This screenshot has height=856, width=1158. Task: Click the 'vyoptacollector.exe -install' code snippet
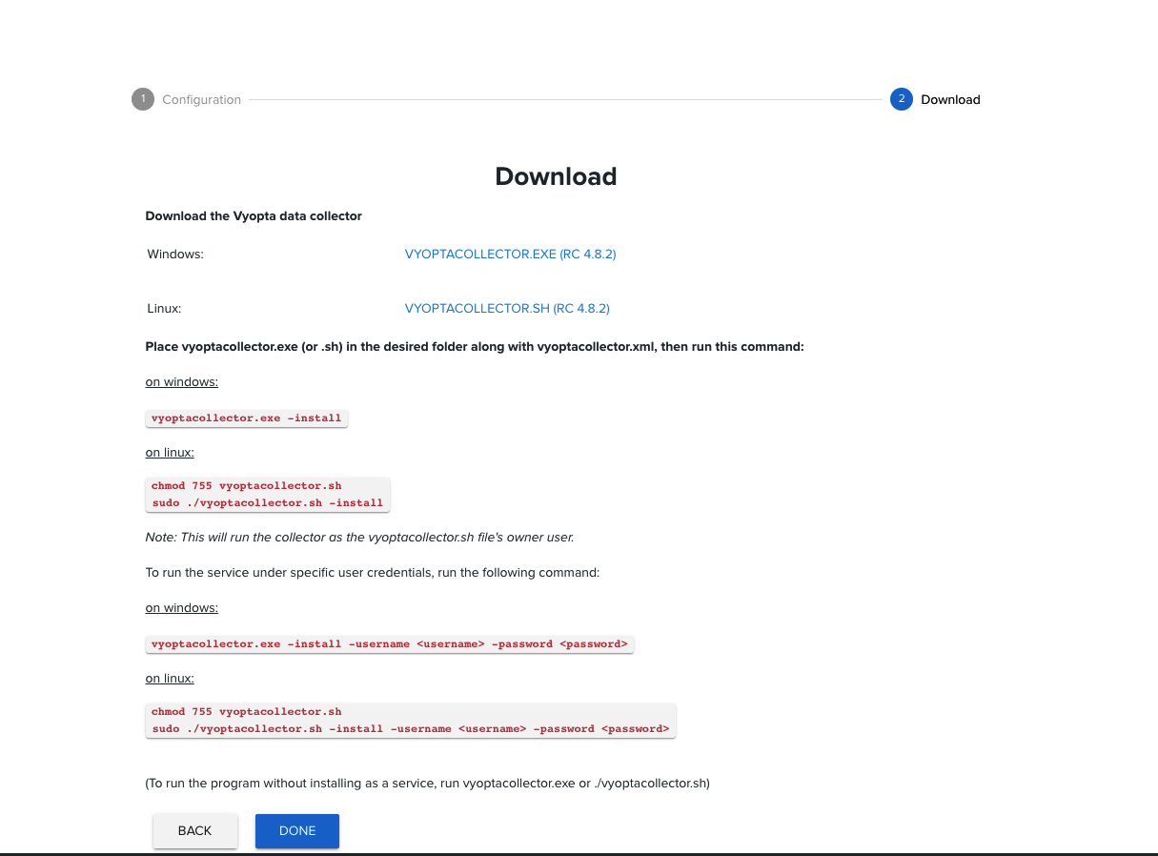click(x=246, y=418)
